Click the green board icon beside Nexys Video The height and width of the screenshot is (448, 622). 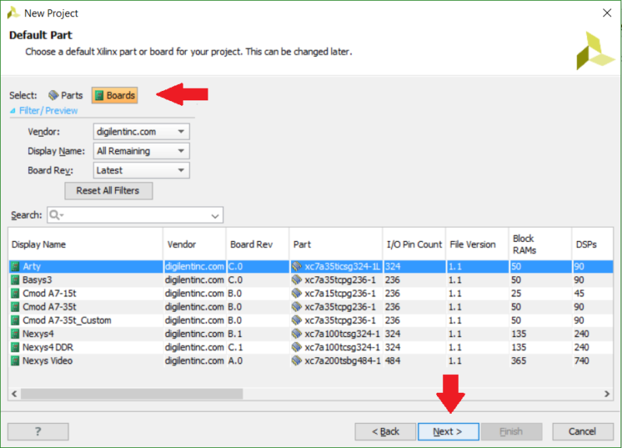tap(15, 359)
